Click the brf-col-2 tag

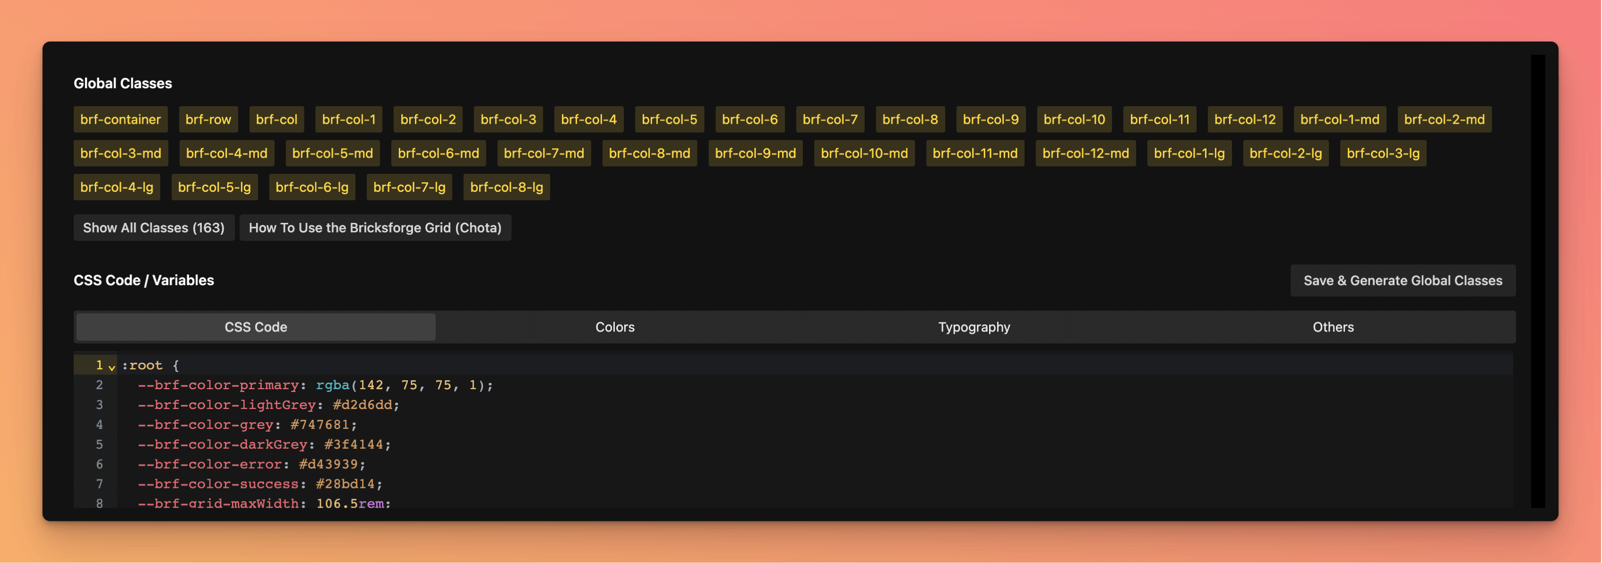pyautogui.click(x=428, y=119)
